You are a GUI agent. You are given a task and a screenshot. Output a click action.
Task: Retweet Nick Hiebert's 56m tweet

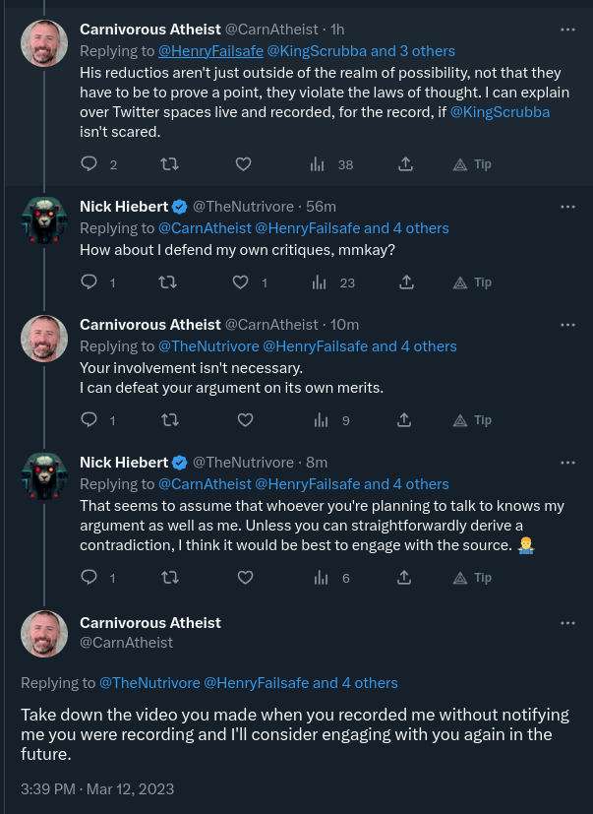tap(168, 282)
